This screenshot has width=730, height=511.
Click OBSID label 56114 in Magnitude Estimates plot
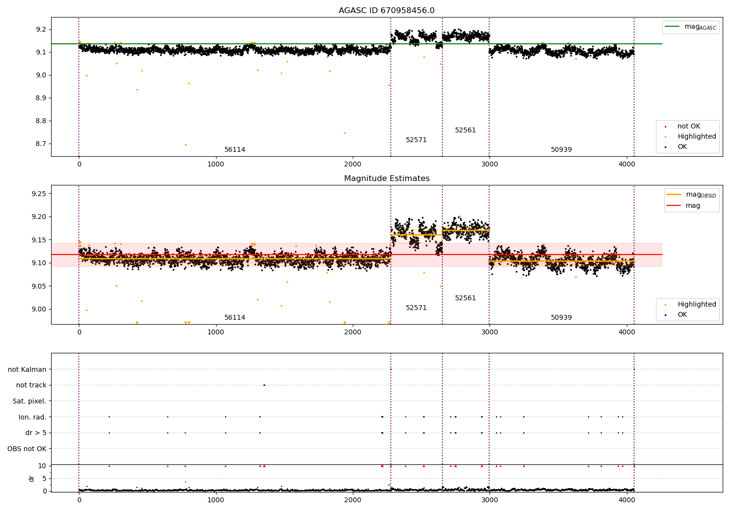pos(235,318)
